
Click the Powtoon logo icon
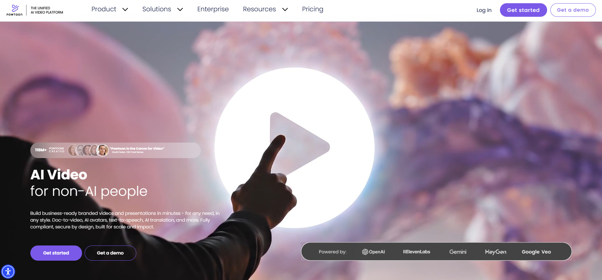15,10
